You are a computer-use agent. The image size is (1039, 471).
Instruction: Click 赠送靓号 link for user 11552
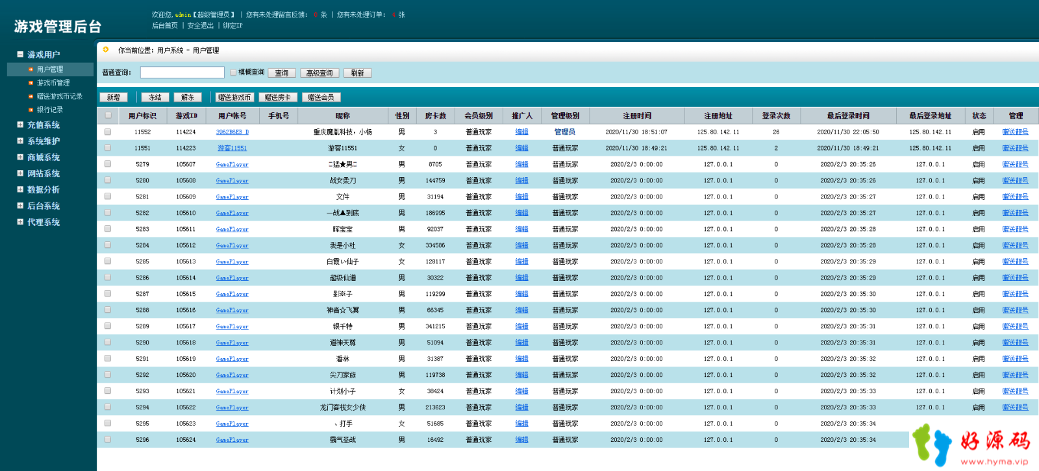click(1015, 132)
